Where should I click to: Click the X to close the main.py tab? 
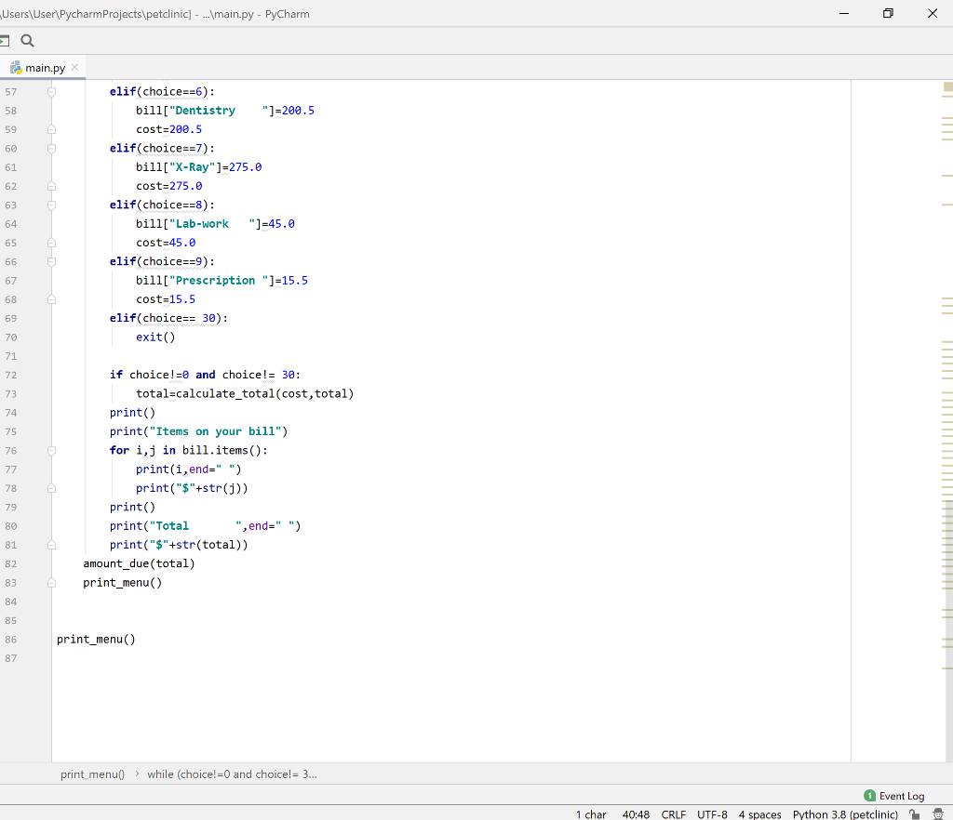click(74, 67)
